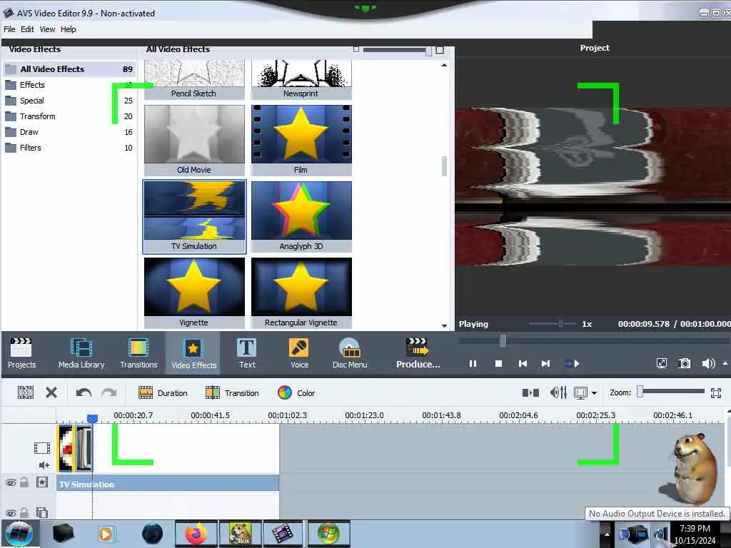This screenshot has width=731, height=548.
Task: Click the effects list scroll-up arrow
Action: point(444,65)
